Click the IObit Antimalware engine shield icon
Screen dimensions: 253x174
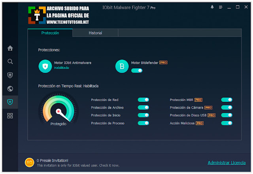45,66
